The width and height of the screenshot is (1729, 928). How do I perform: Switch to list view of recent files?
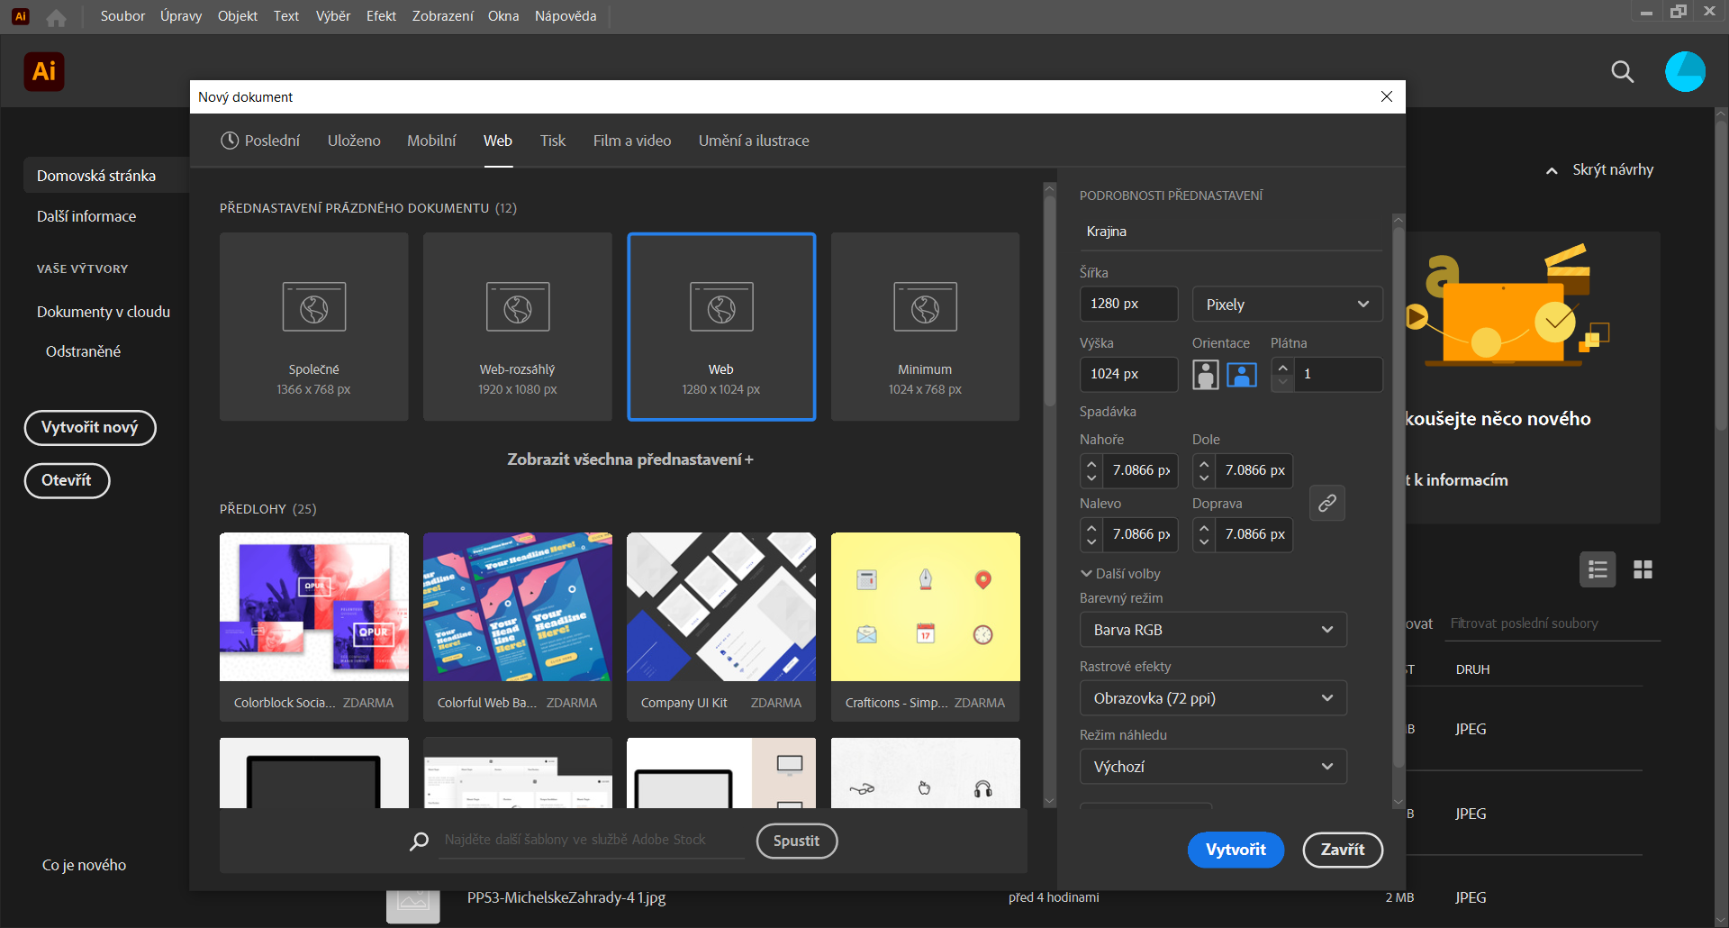coord(1598,569)
